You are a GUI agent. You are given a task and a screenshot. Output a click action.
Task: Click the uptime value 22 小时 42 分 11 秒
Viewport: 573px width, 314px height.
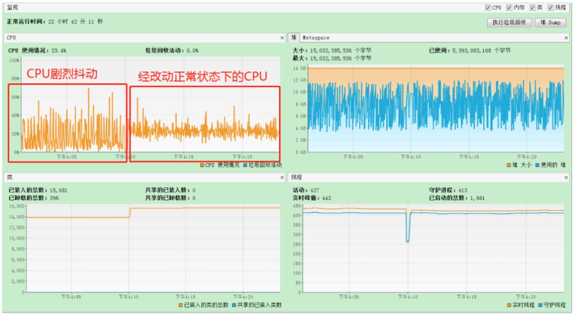[75, 22]
